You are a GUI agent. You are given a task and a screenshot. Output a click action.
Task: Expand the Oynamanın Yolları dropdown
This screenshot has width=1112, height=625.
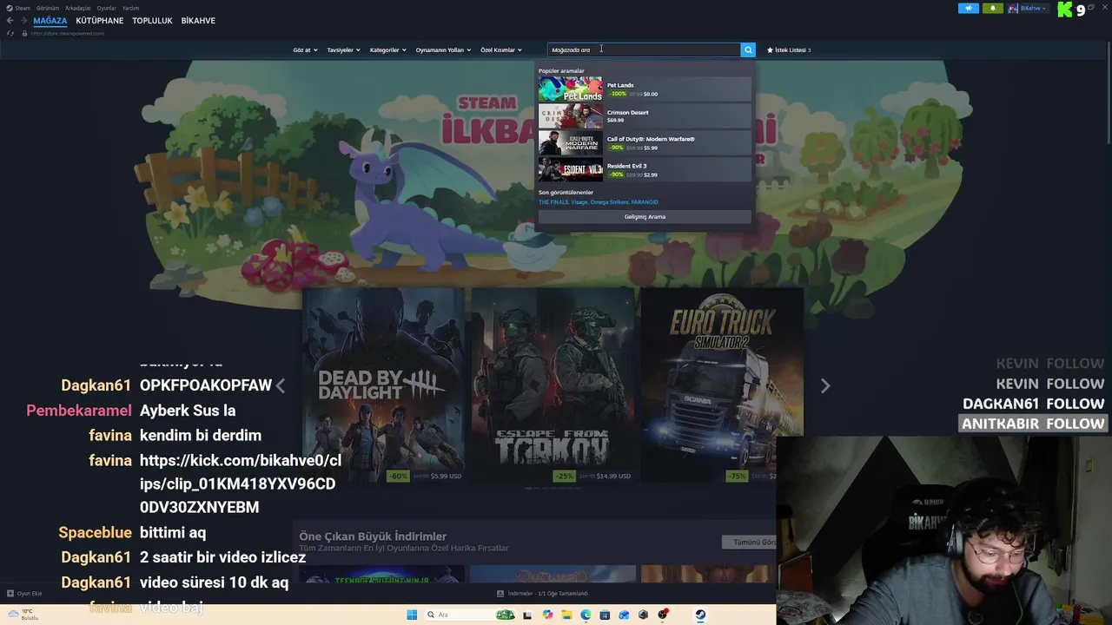443,50
